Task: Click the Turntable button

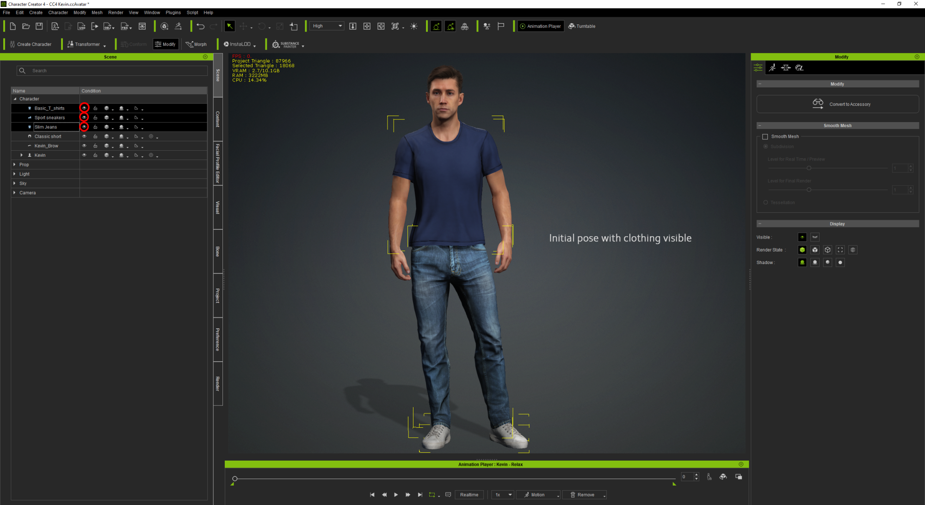Action: 582,26
